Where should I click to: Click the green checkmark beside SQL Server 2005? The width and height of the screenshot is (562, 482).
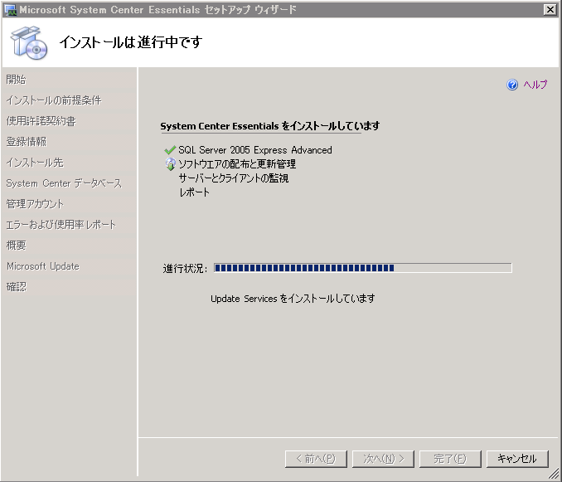pyautogui.click(x=170, y=150)
